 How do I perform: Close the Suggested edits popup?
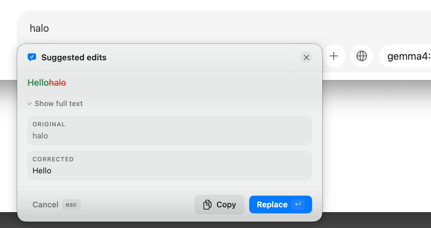point(306,57)
